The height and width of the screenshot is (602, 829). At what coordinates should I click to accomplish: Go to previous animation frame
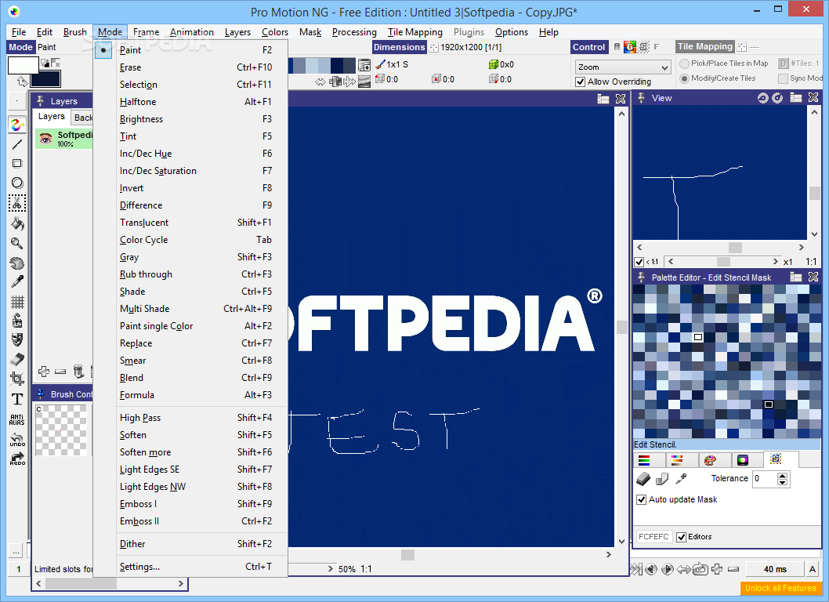651,569
